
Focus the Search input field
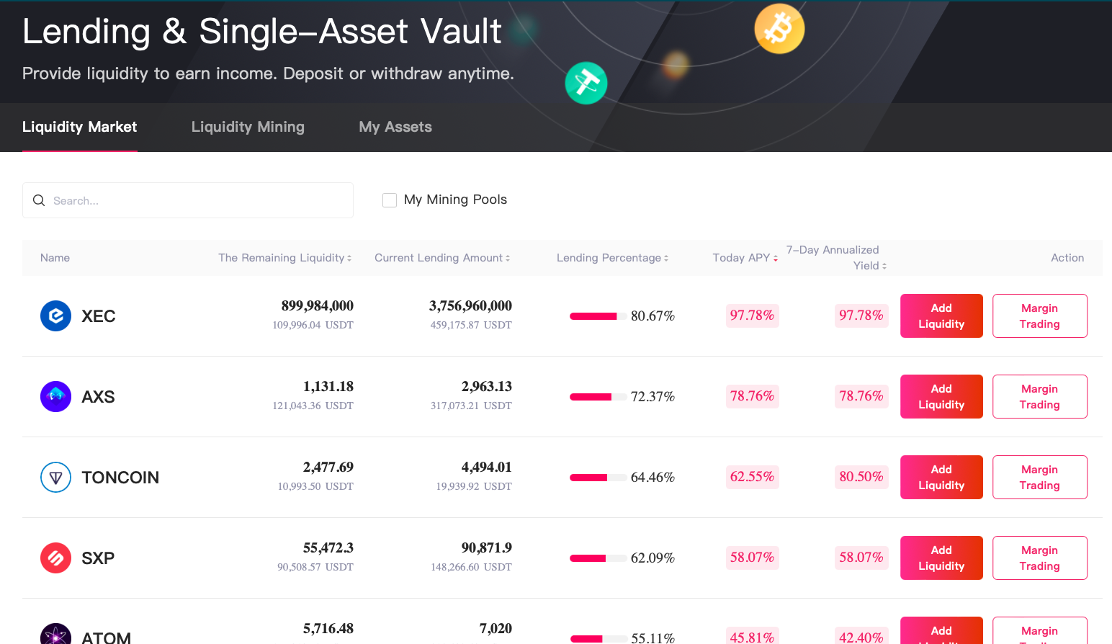pos(188,200)
